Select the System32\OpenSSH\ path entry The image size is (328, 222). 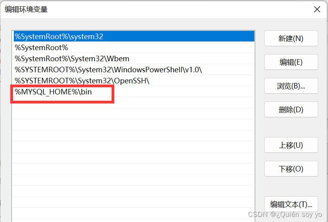[134, 81]
